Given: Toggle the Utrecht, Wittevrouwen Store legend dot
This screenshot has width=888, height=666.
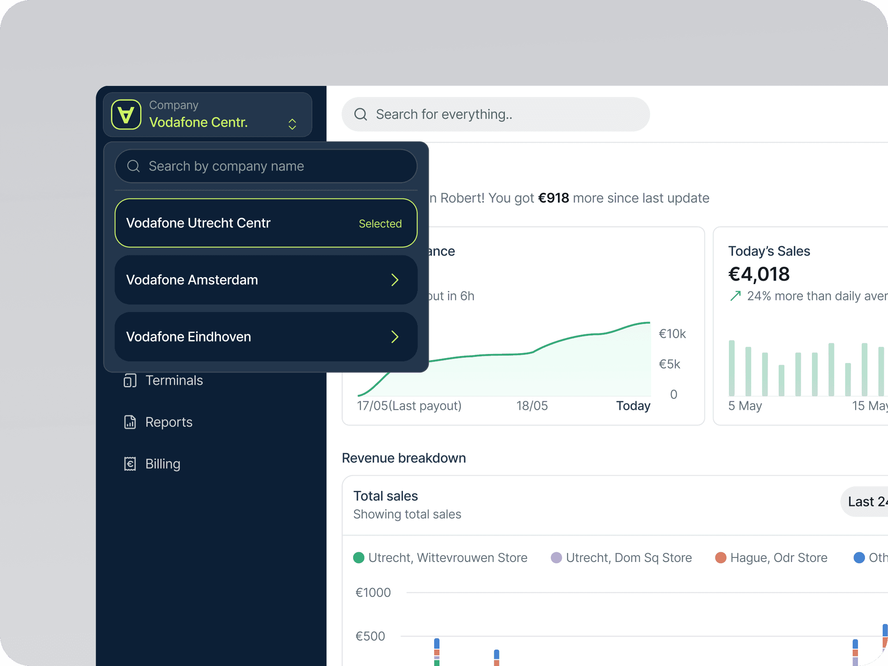Looking at the screenshot, I should point(359,557).
